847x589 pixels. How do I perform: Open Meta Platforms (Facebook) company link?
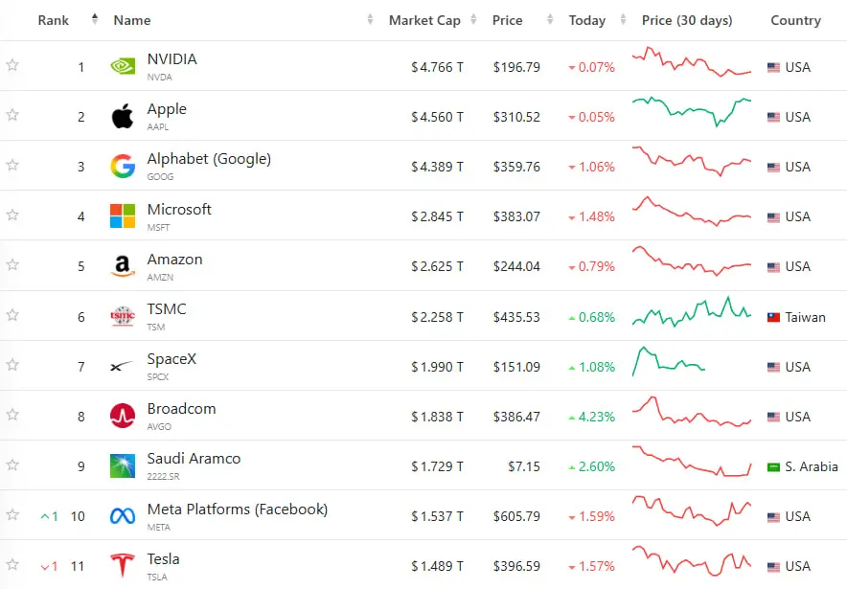click(x=237, y=510)
